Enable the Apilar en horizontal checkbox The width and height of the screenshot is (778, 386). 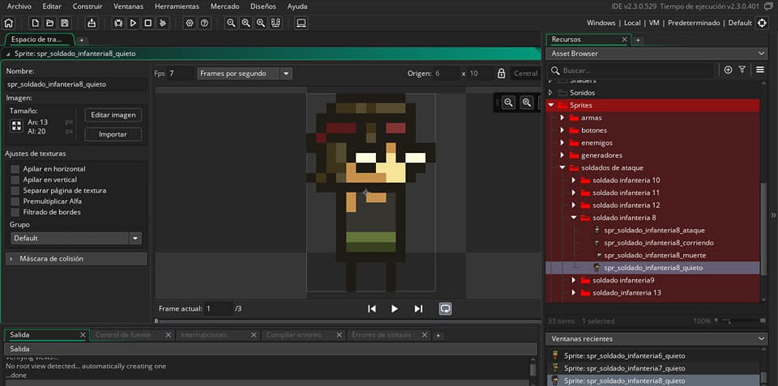[x=15, y=169]
